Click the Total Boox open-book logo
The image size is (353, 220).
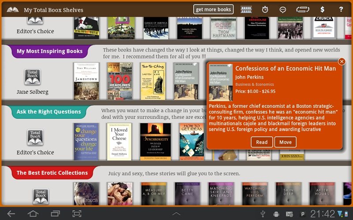(13, 9)
